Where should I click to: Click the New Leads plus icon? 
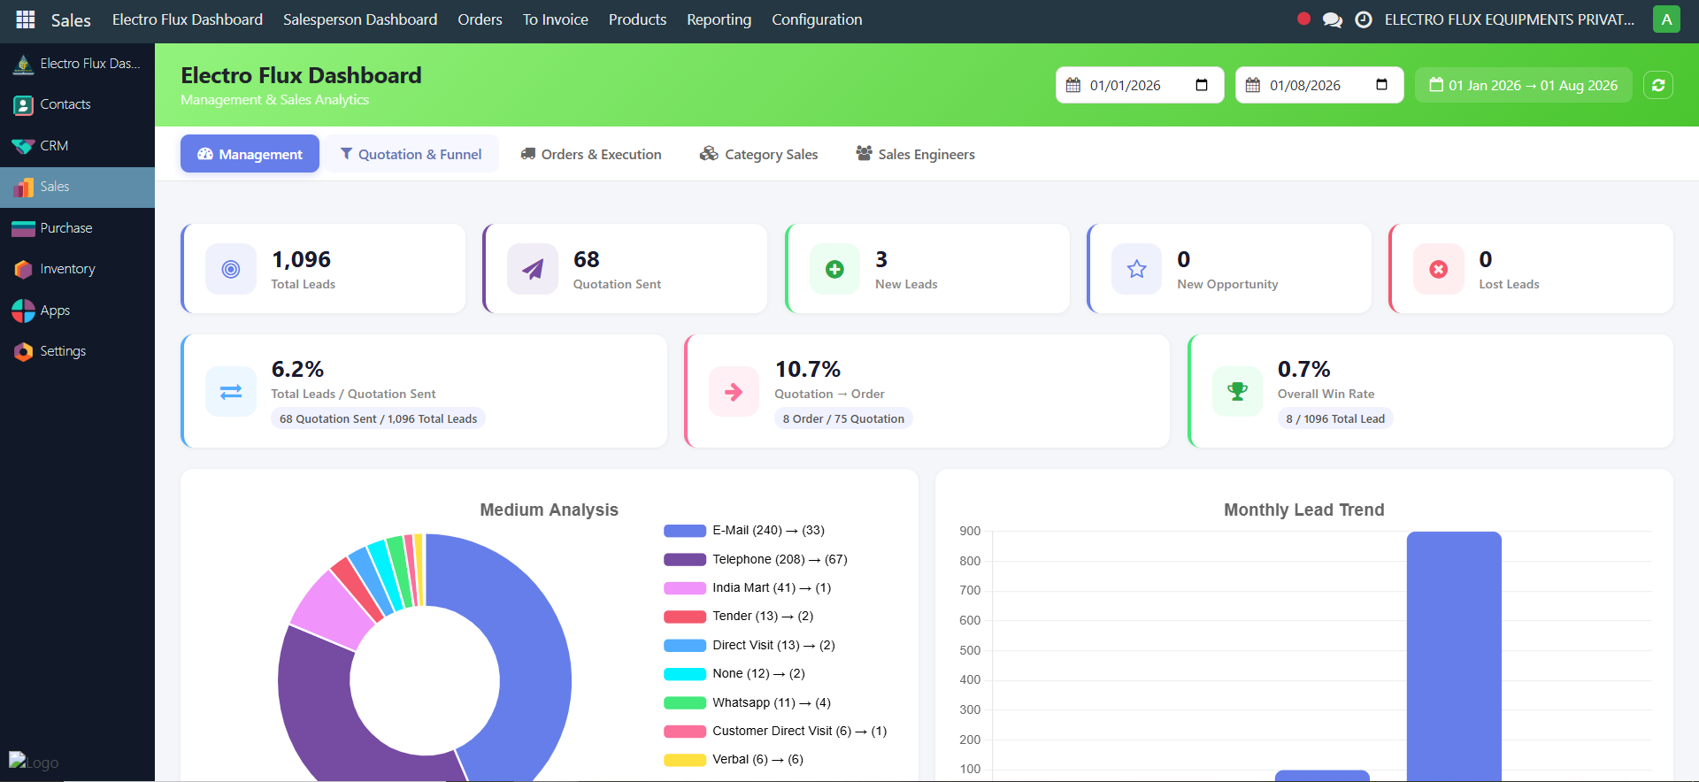(834, 269)
